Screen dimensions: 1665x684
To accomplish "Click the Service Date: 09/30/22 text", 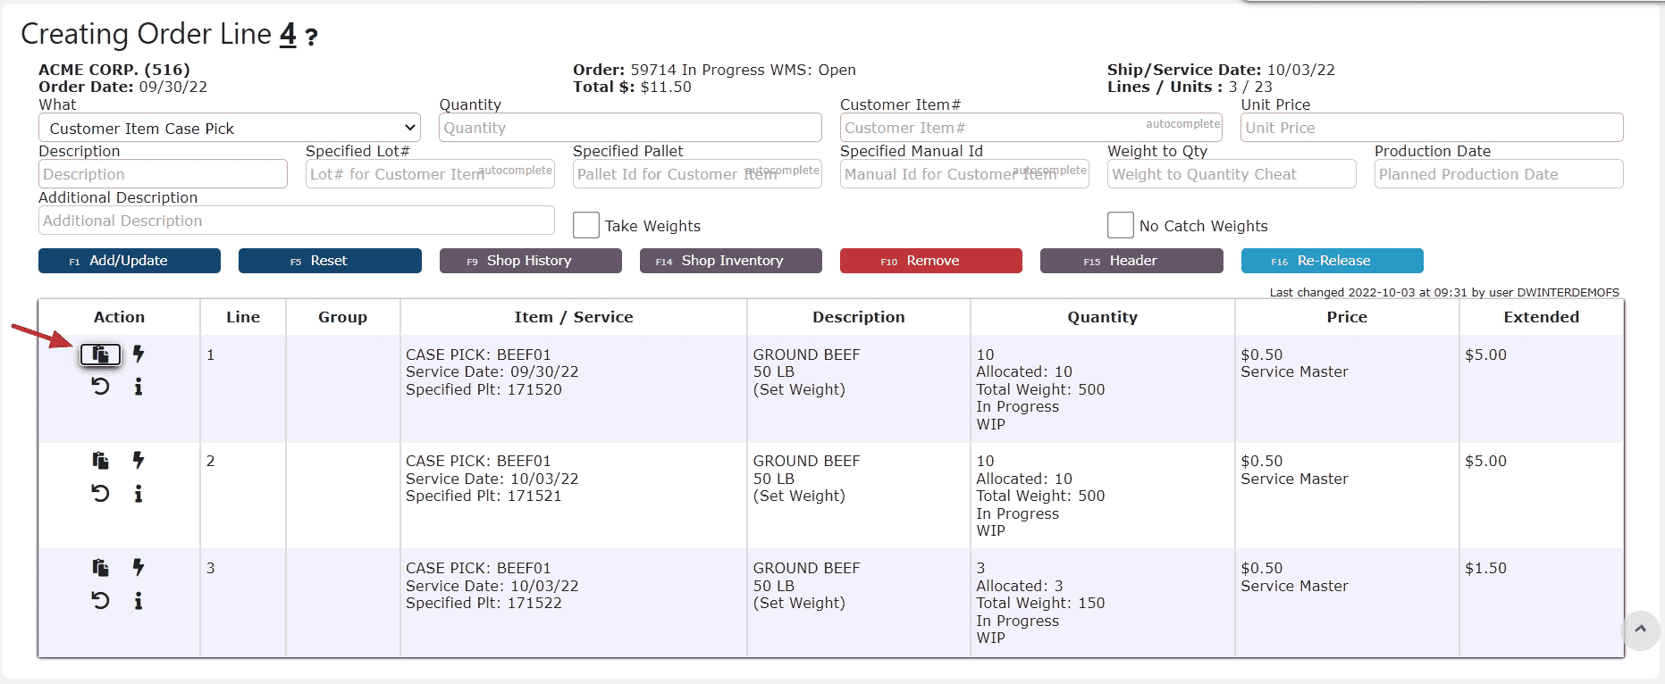I will coord(492,371).
